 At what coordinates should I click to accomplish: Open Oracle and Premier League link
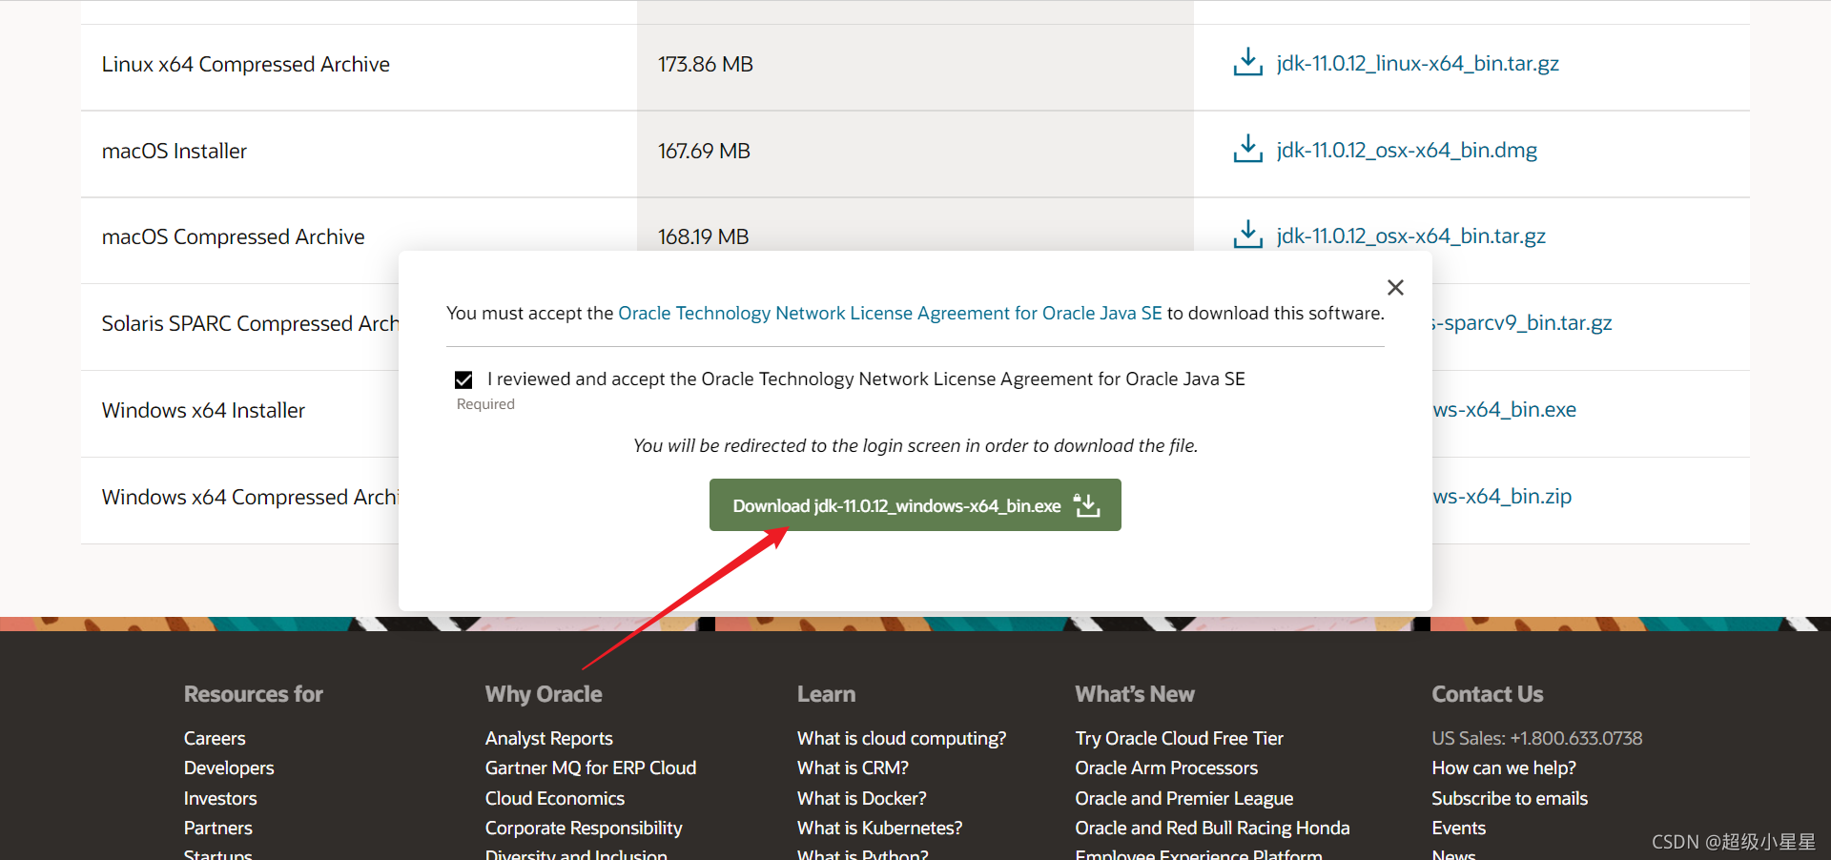point(1183,798)
